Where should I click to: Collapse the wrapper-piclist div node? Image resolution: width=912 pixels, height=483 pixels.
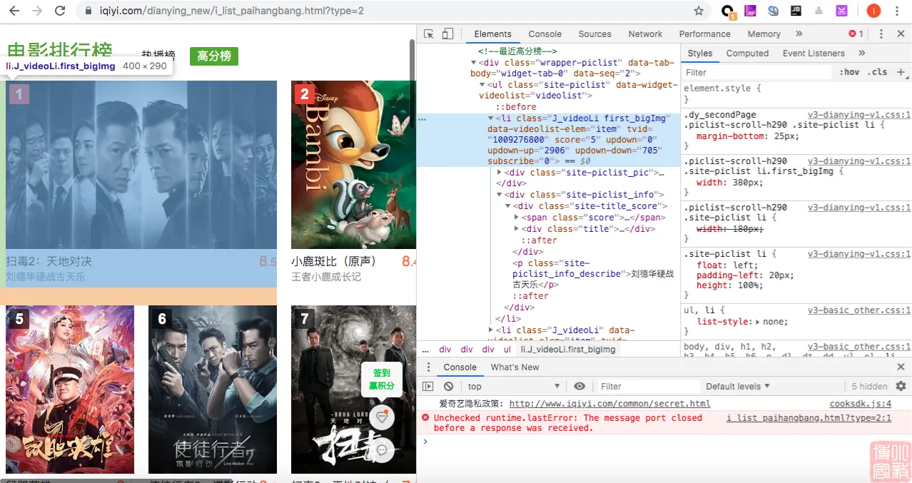[473, 63]
